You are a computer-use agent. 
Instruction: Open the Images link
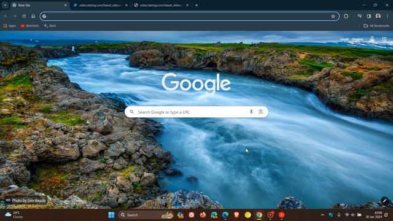pyautogui.click(x=357, y=39)
